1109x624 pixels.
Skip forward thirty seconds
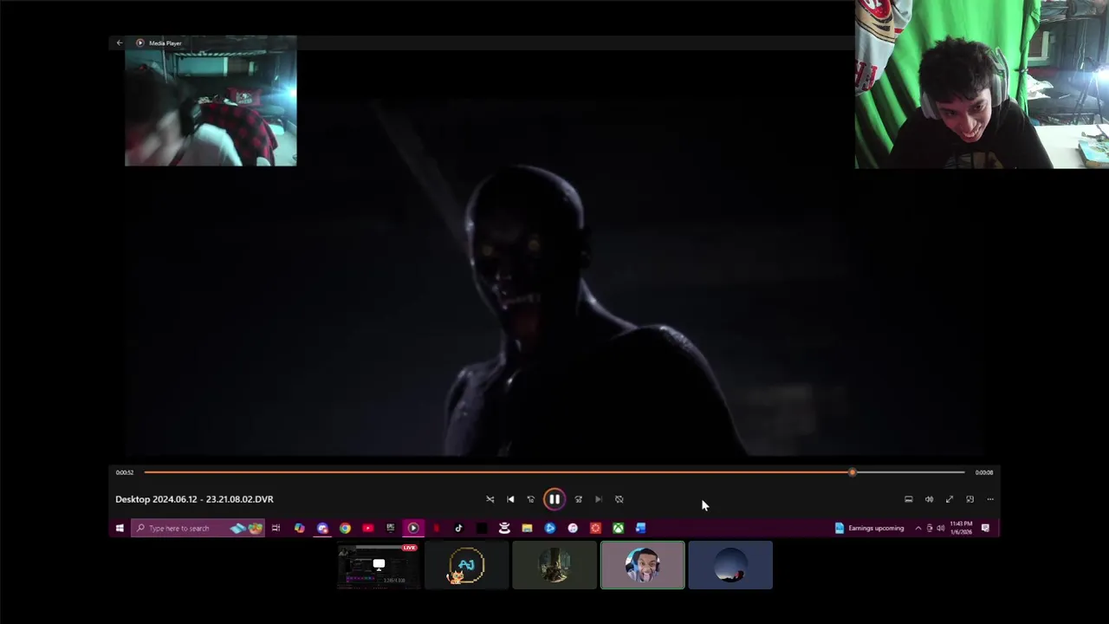tap(578, 499)
